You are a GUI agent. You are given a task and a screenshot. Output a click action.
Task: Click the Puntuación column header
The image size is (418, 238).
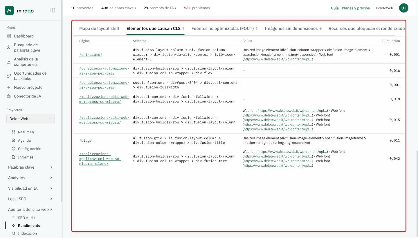pyautogui.click(x=391, y=41)
